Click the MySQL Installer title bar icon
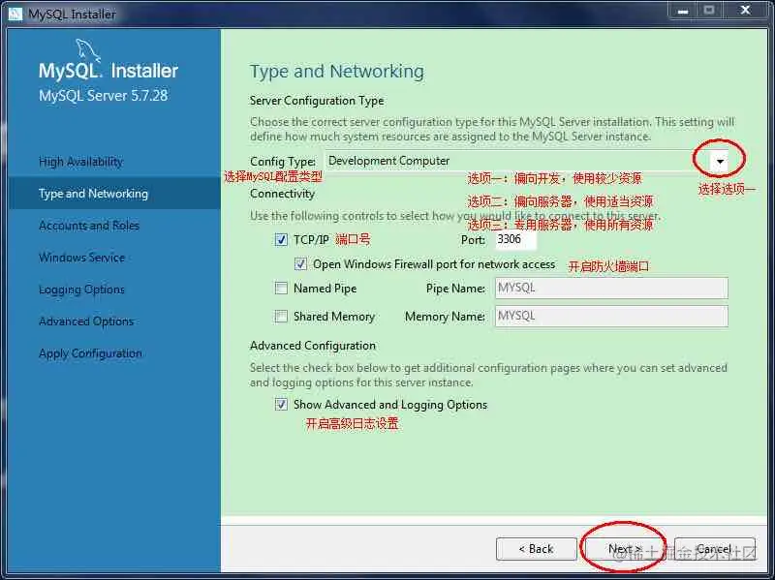Image resolution: width=775 pixels, height=580 pixels. tap(15, 13)
